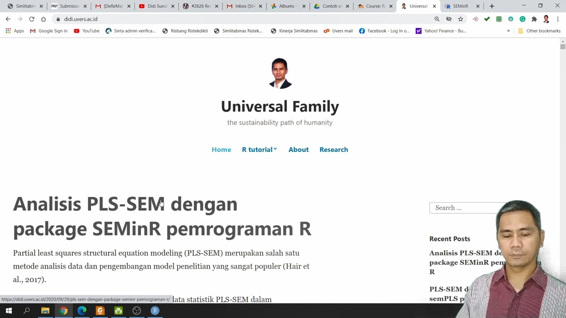This screenshot has width=566, height=318.
Task: Open the About page
Action: tap(298, 149)
